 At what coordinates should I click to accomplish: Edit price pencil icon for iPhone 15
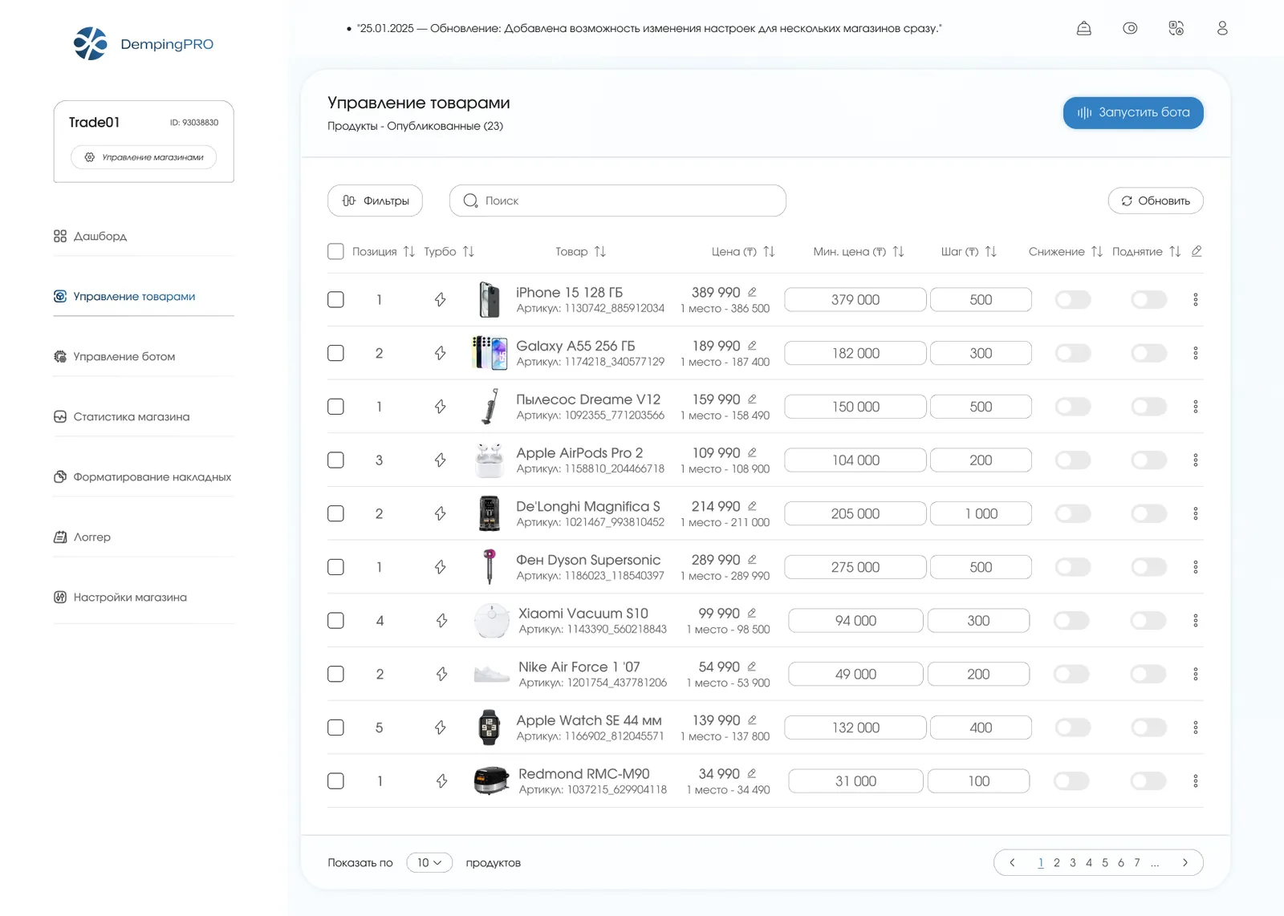[x=752, y=292]
